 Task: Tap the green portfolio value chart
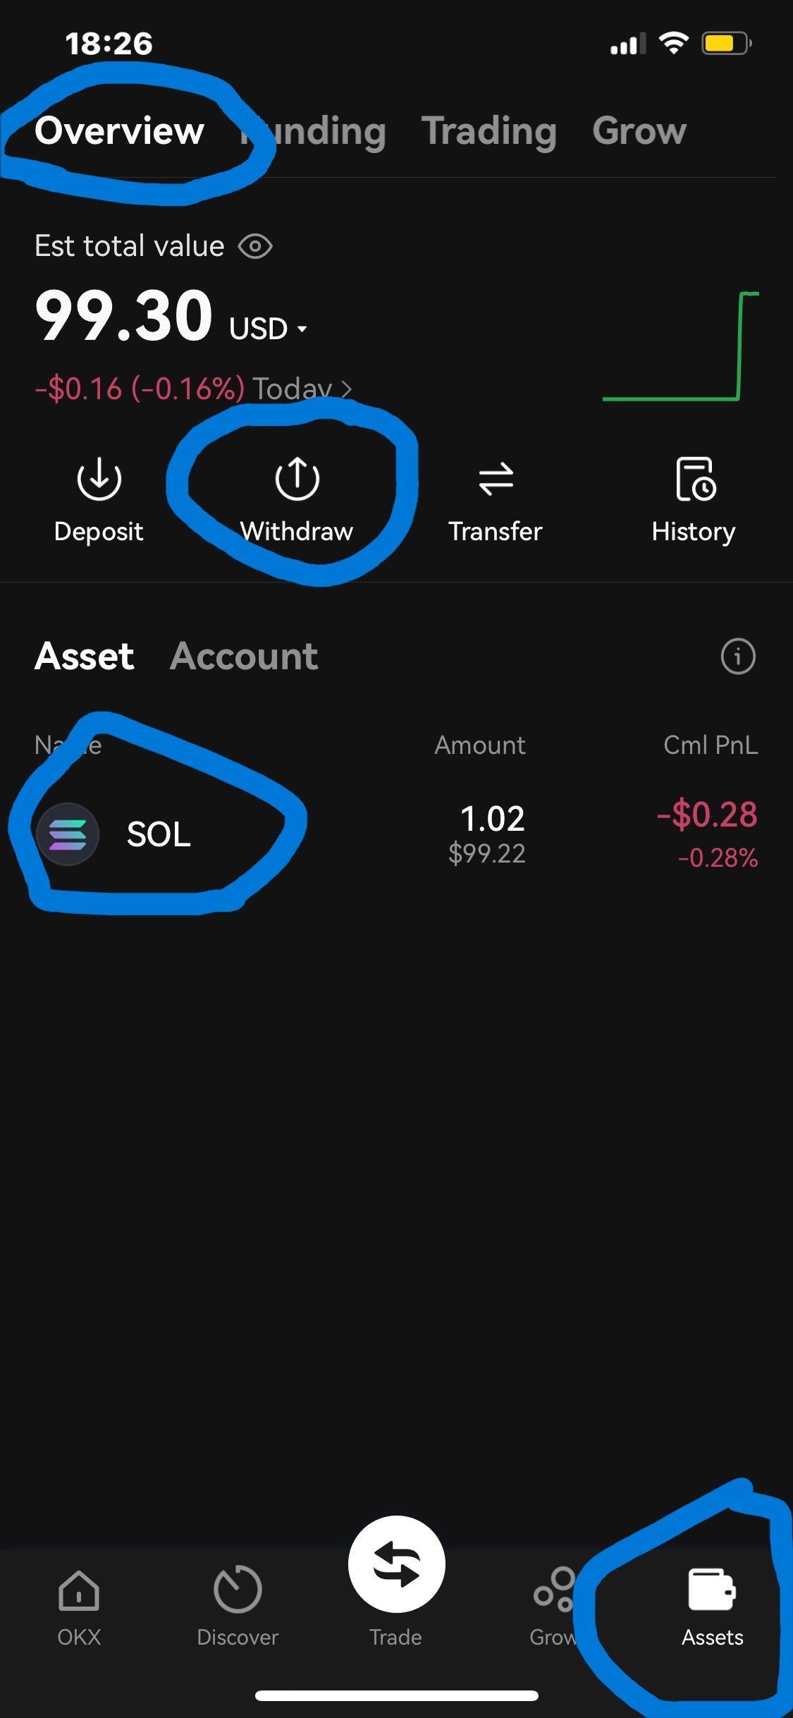pyautogui.click(x=680, y=347)
